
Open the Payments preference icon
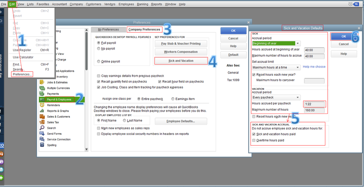[x=42, y=93]
